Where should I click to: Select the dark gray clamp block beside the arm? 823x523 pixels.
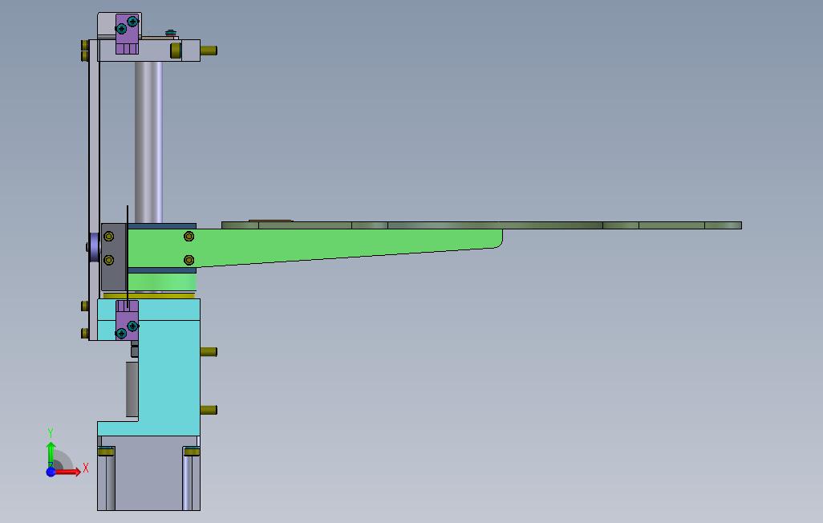[x=114, y=257]
